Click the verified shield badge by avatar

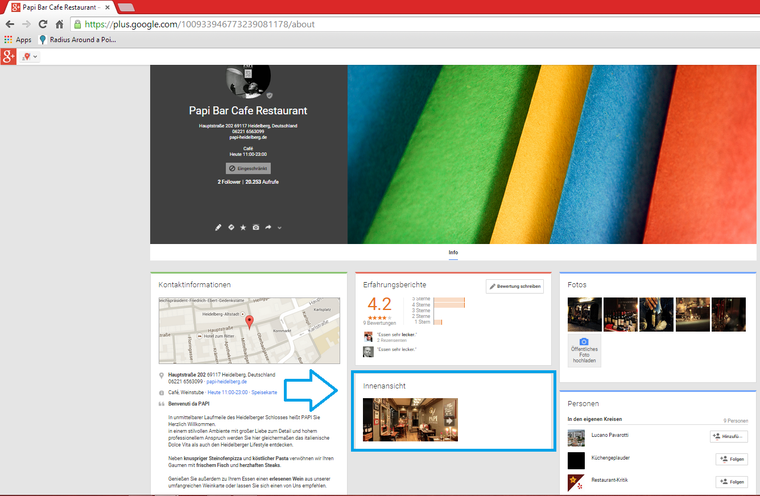270,96
